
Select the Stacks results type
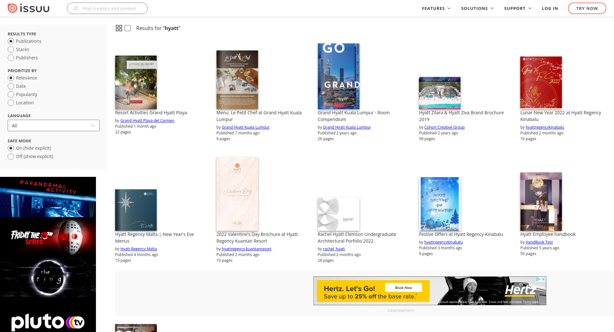(11, 49)
